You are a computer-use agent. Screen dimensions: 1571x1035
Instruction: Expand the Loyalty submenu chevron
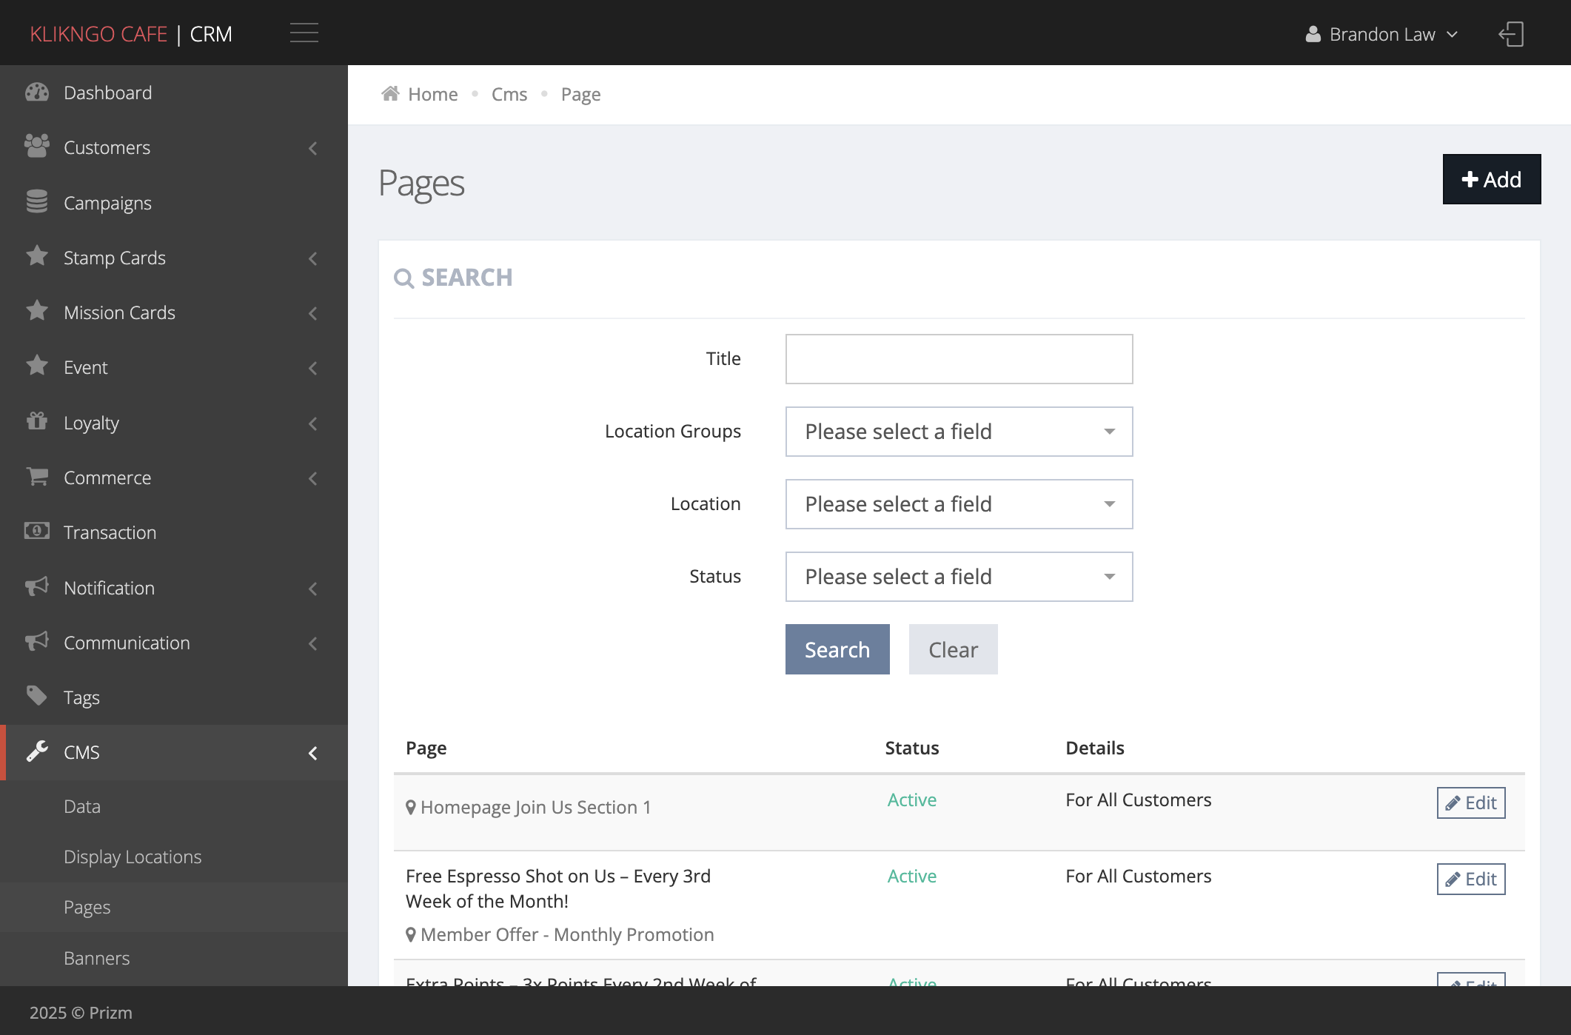point(313,423)
